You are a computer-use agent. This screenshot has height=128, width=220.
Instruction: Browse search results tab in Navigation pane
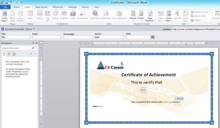click(14, 54)
